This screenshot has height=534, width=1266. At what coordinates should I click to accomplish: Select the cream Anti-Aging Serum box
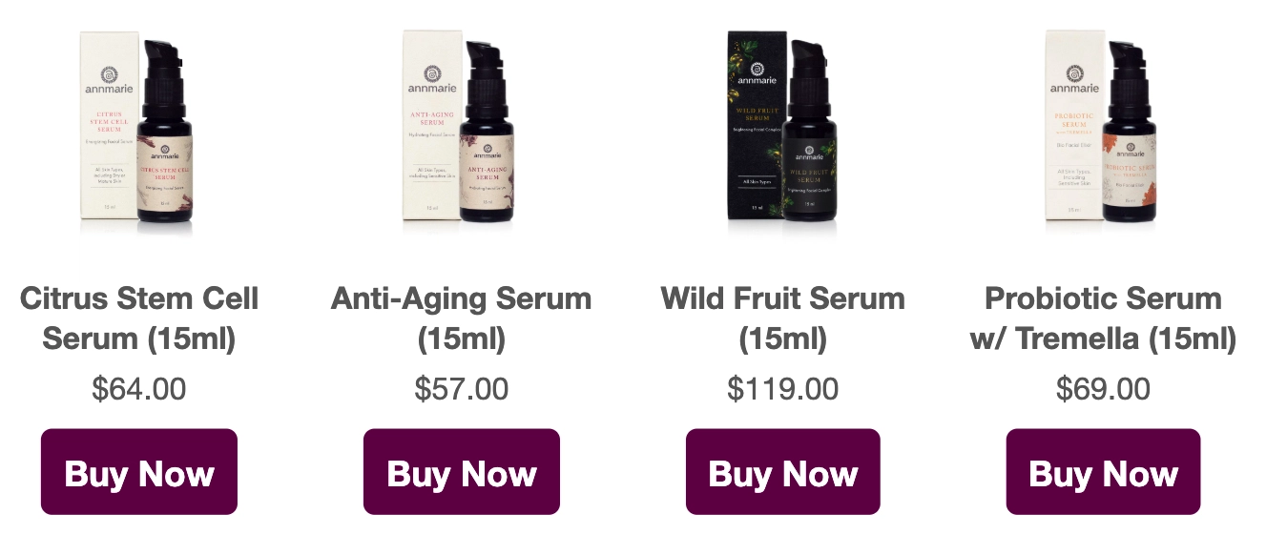(432, 124)
